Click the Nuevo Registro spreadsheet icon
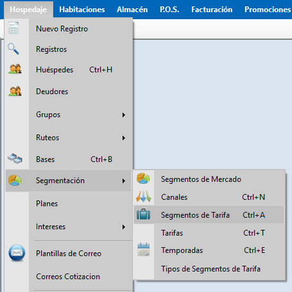Screen dimensions: 292x292 13,28
